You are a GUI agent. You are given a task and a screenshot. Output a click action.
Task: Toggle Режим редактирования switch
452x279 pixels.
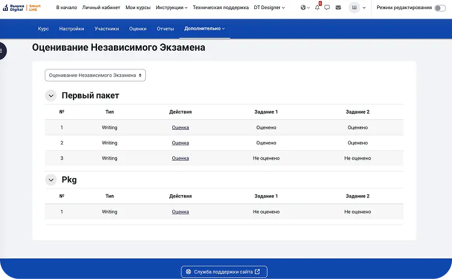440,8
